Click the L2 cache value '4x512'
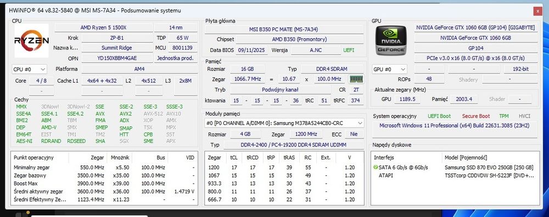This screenshot has width=549, height=217. pyautogui.click(x=149, y=81)
